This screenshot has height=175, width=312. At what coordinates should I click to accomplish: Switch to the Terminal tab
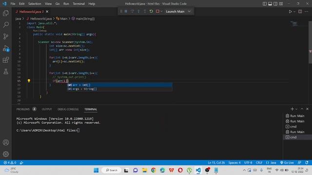click(x=91, y=109)
